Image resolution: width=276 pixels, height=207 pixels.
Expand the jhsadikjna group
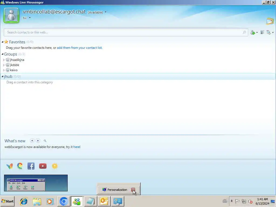(x=4, y=60)
